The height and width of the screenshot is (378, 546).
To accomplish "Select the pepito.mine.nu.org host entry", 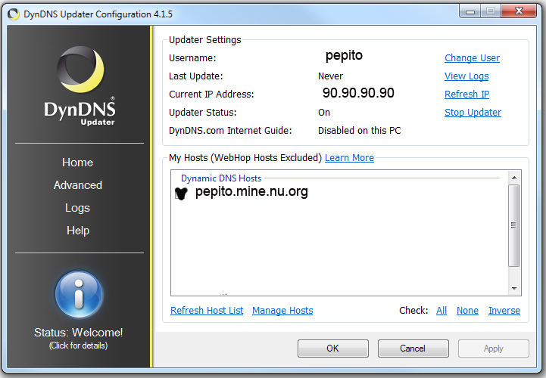I will pyautogui.click(x=251, y=192).
